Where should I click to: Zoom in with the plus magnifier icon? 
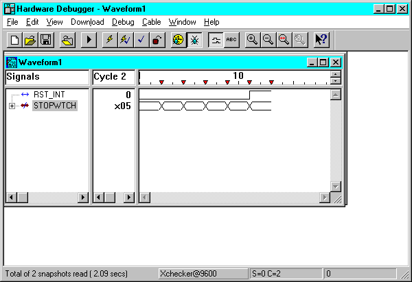253,40
